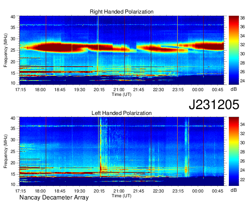Click the 25 MHz tick on Right Handed plot
The height and width of the screenshot is (202, 249).
click(x=13, y=50)
